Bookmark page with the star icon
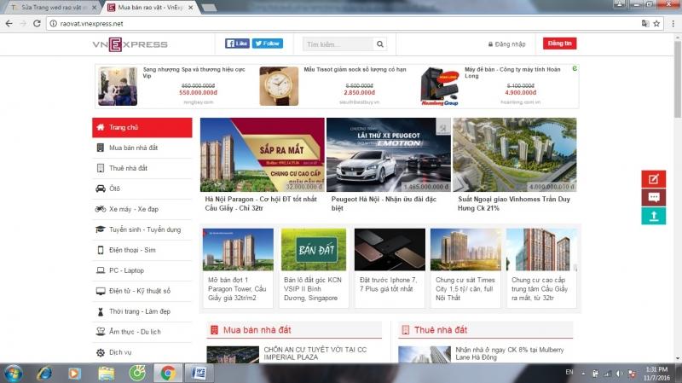Image resolution: width=682 pixels, height=383 pixels. pos(654,23)
